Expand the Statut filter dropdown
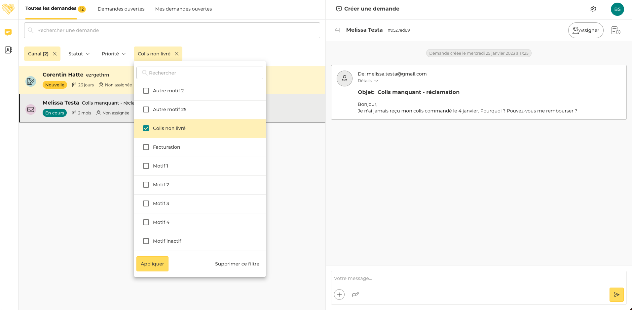 79,54
